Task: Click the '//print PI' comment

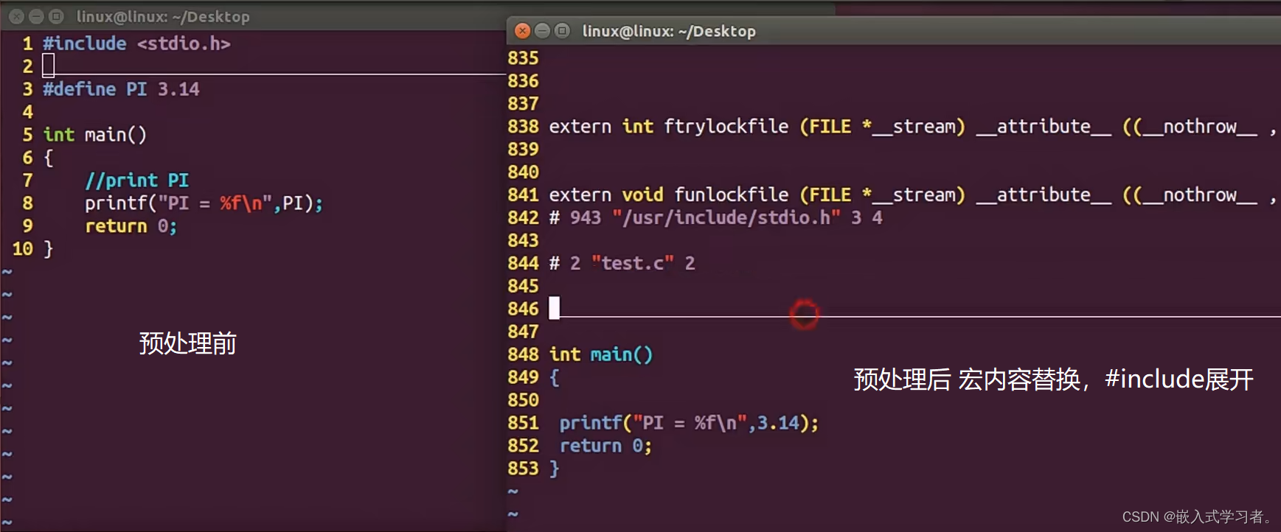Action: 136,181
